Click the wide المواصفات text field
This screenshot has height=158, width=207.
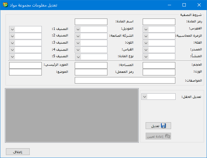(x=125, y=80)
